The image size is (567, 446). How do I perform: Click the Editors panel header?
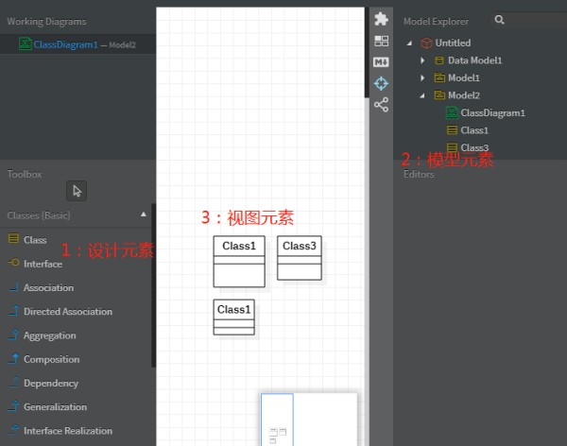pyautogui.click(x=419, y=174)
